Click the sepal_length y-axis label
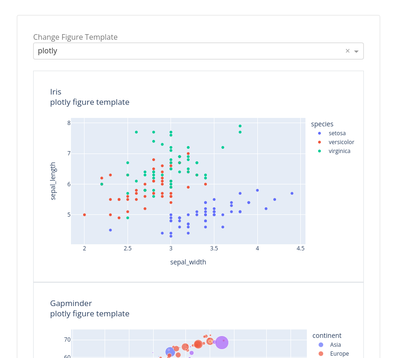Image resolution: width=397 pixels, height=358 pixels. (x=53, y=181)
